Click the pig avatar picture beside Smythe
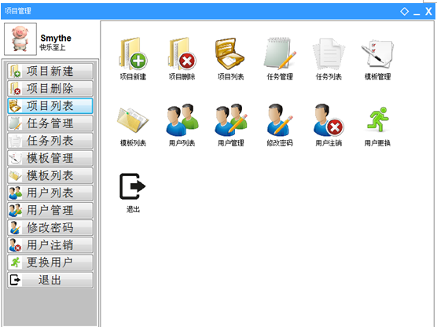The width and height of the screenshot is (437, 327). [20, 39]
